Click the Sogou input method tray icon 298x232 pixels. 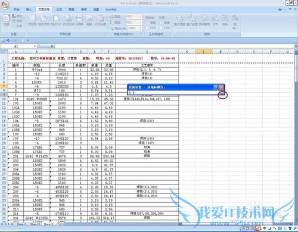(258, 228)
